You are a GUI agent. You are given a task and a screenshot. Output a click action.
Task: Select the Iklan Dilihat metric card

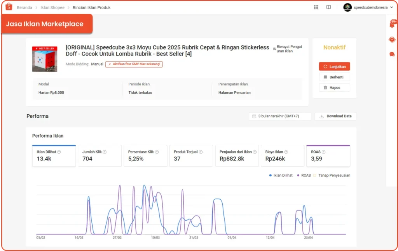(54, 156)
